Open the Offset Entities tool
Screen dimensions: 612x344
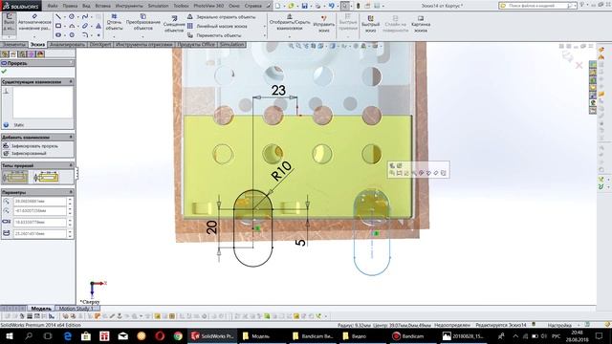click(x=174, y=25)
